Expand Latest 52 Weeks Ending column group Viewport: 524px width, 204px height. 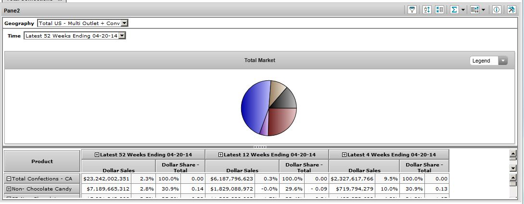coord(97,154)
